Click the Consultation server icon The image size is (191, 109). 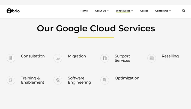11,58
